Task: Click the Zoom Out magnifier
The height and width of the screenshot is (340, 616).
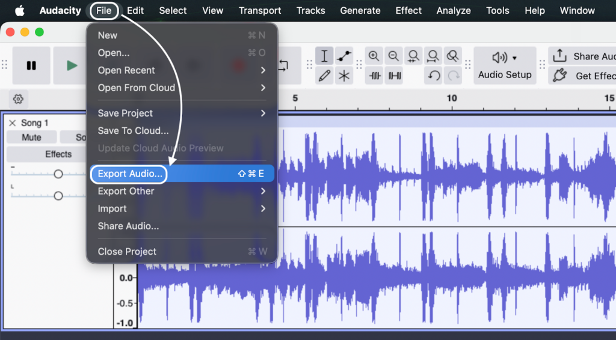Action: [393, 56]
